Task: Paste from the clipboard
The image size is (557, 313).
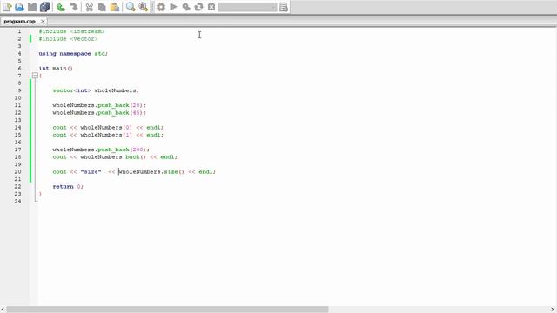Action: (115, 7)
